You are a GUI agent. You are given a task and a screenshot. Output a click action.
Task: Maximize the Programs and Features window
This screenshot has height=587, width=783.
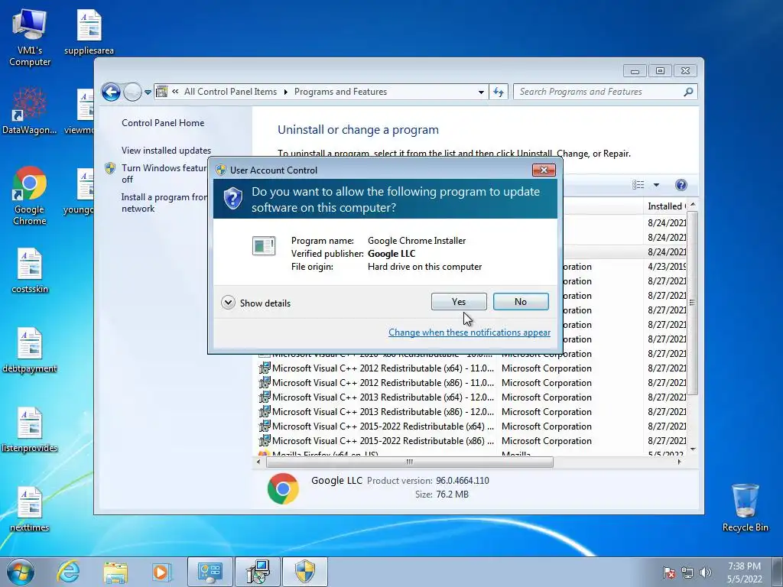(x=660, y=71)
